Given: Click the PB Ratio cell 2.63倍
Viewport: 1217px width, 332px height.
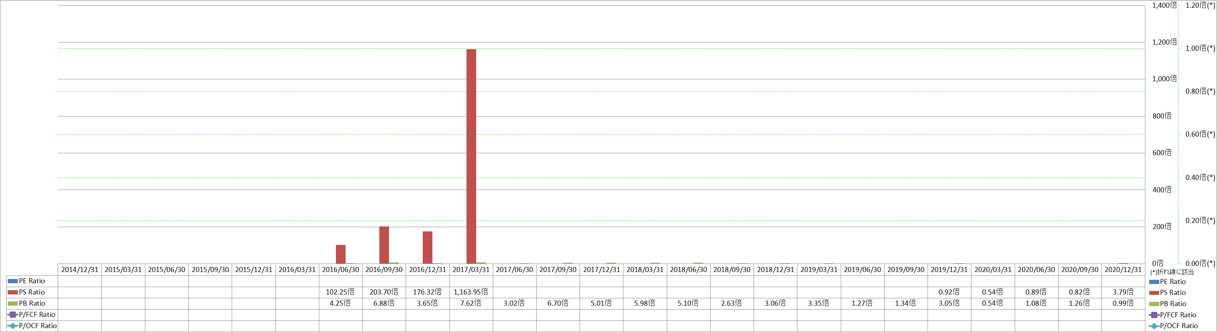Looking at the screenshot, I should pyautogui.click(x=732, y=303).
